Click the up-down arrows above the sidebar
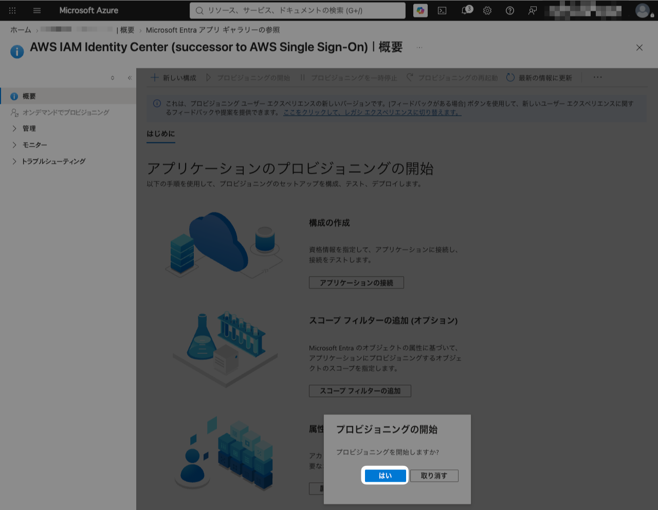 [x=113, y=78]
